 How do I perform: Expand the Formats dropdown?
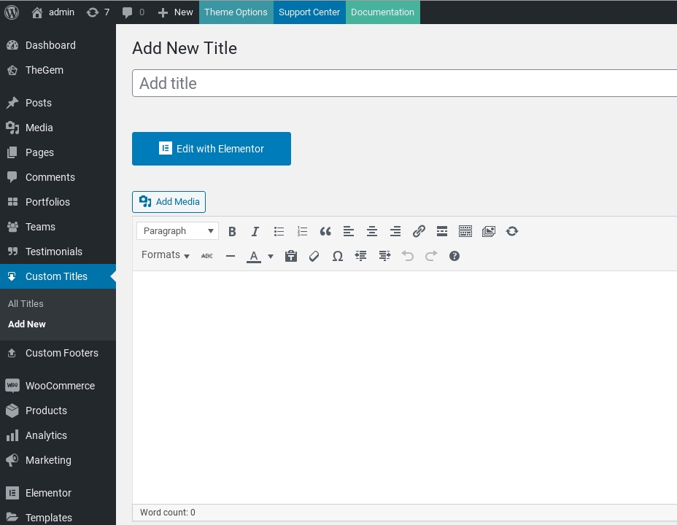166,255
